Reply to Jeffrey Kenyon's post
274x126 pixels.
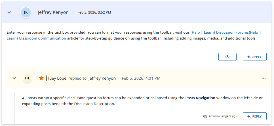(254, 57)
